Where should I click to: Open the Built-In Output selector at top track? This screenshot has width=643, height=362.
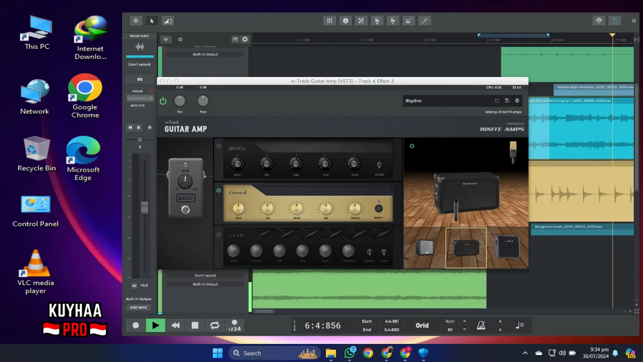tap(205, 54)
